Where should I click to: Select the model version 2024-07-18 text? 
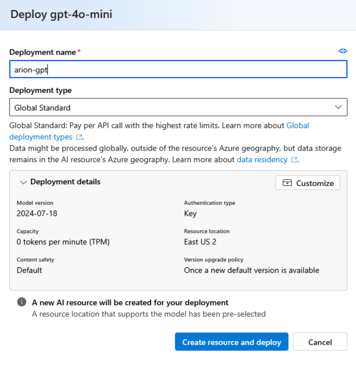point(37,213)
